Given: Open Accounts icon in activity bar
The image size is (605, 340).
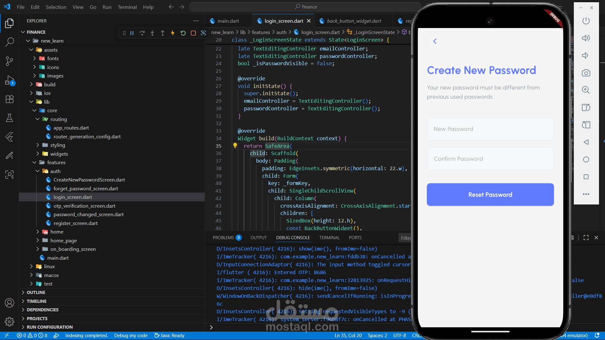Looking at the screenshot, I should click(9, 303).
